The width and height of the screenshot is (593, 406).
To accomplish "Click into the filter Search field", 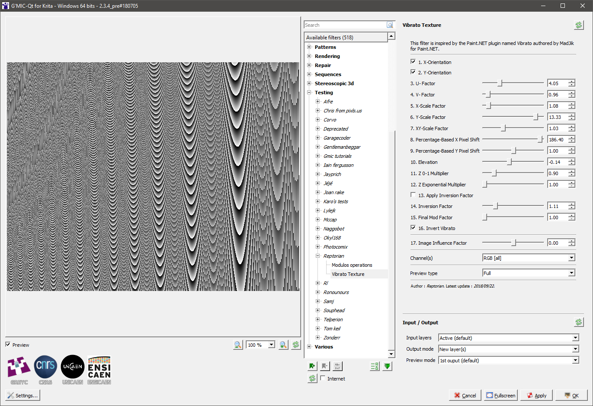I will click(x=345, y=25).
